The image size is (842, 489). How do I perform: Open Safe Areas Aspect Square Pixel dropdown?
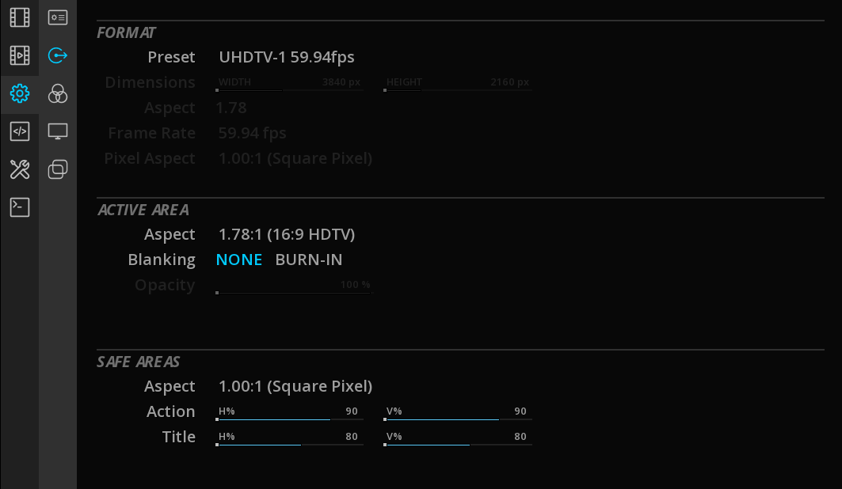point(295,386)
